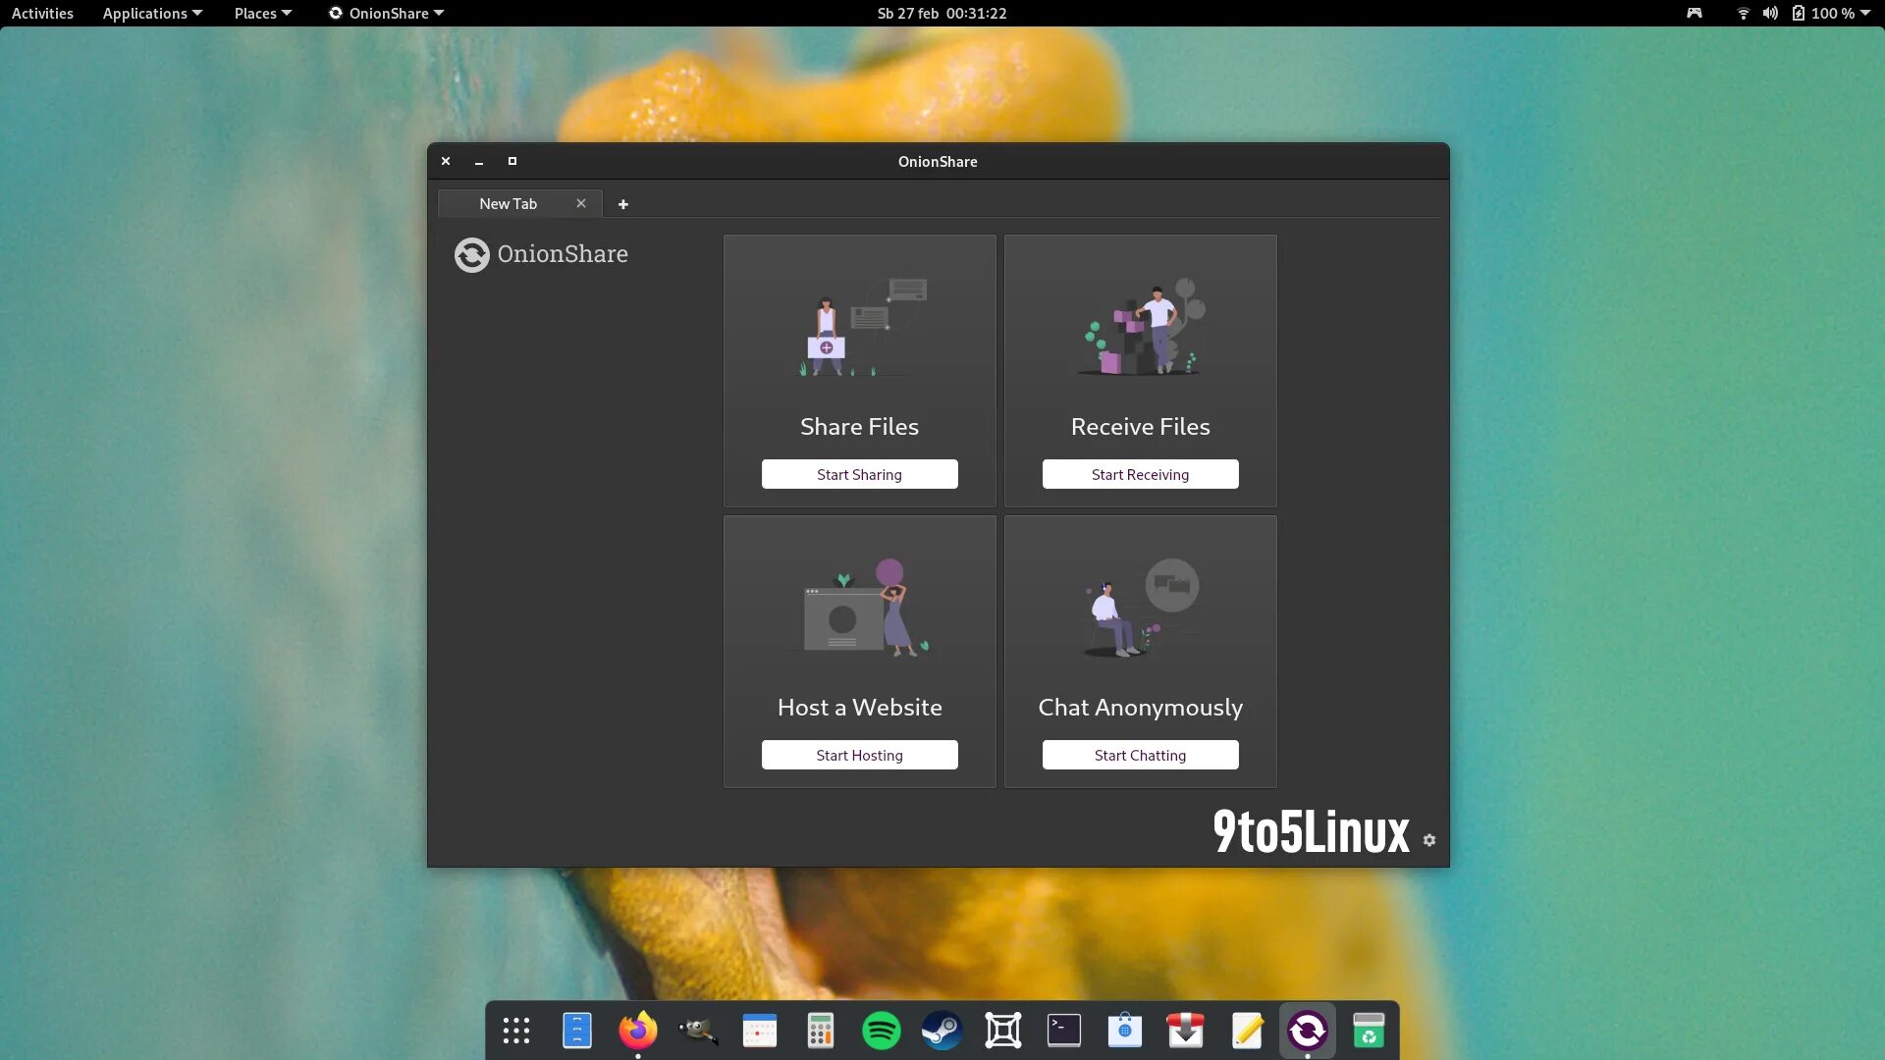Image resolution: width=1885 pixels, height=1060 pixels.
Task: Open OnionShare settings gear icon
Action: coord(1429,840)
